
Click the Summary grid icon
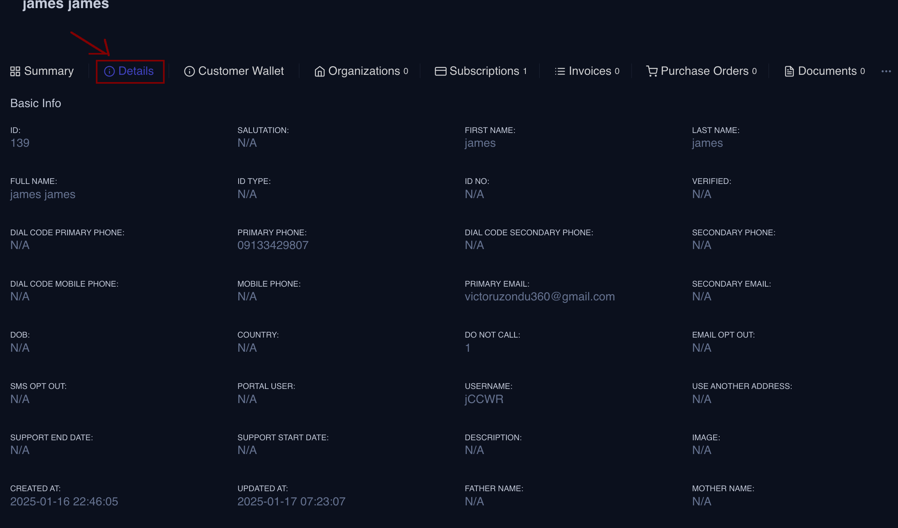click(x=15, y=72)
